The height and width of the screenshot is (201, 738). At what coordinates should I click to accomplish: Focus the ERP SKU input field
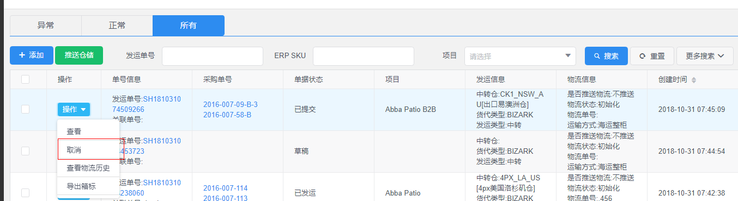364,56
